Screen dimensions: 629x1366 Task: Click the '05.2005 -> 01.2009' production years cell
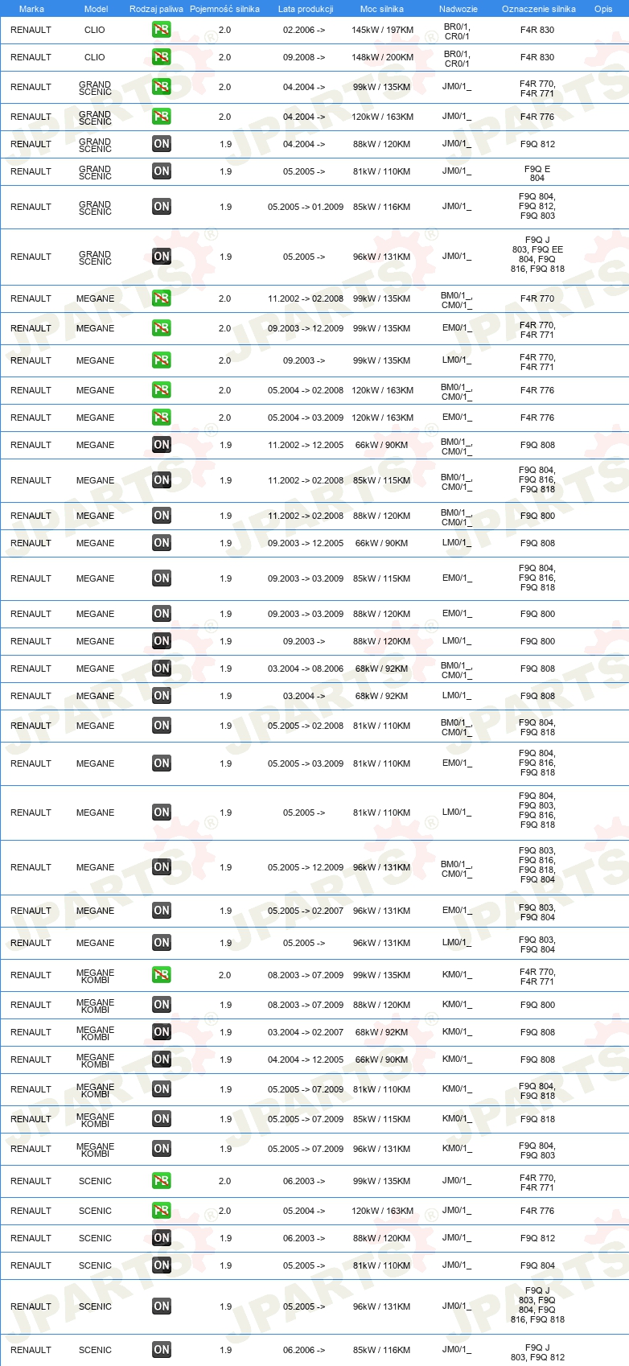pos(306,207)
